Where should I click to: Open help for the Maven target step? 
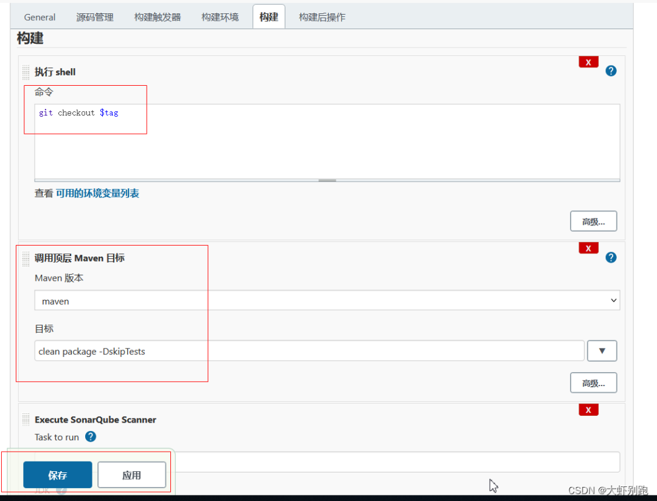tap(611, 257)
